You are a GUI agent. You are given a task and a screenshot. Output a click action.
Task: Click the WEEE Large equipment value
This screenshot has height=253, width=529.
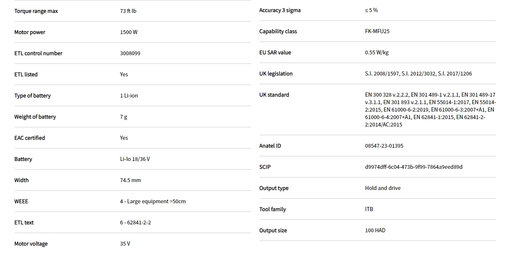pos(153,202)
